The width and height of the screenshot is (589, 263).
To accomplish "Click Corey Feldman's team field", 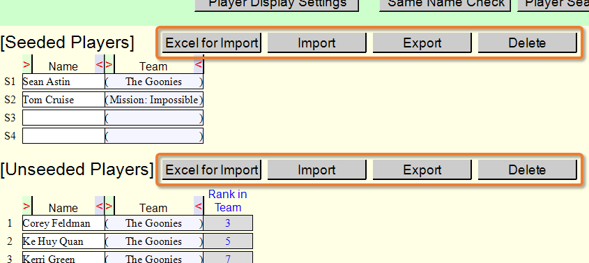I will tap(154, 223).
